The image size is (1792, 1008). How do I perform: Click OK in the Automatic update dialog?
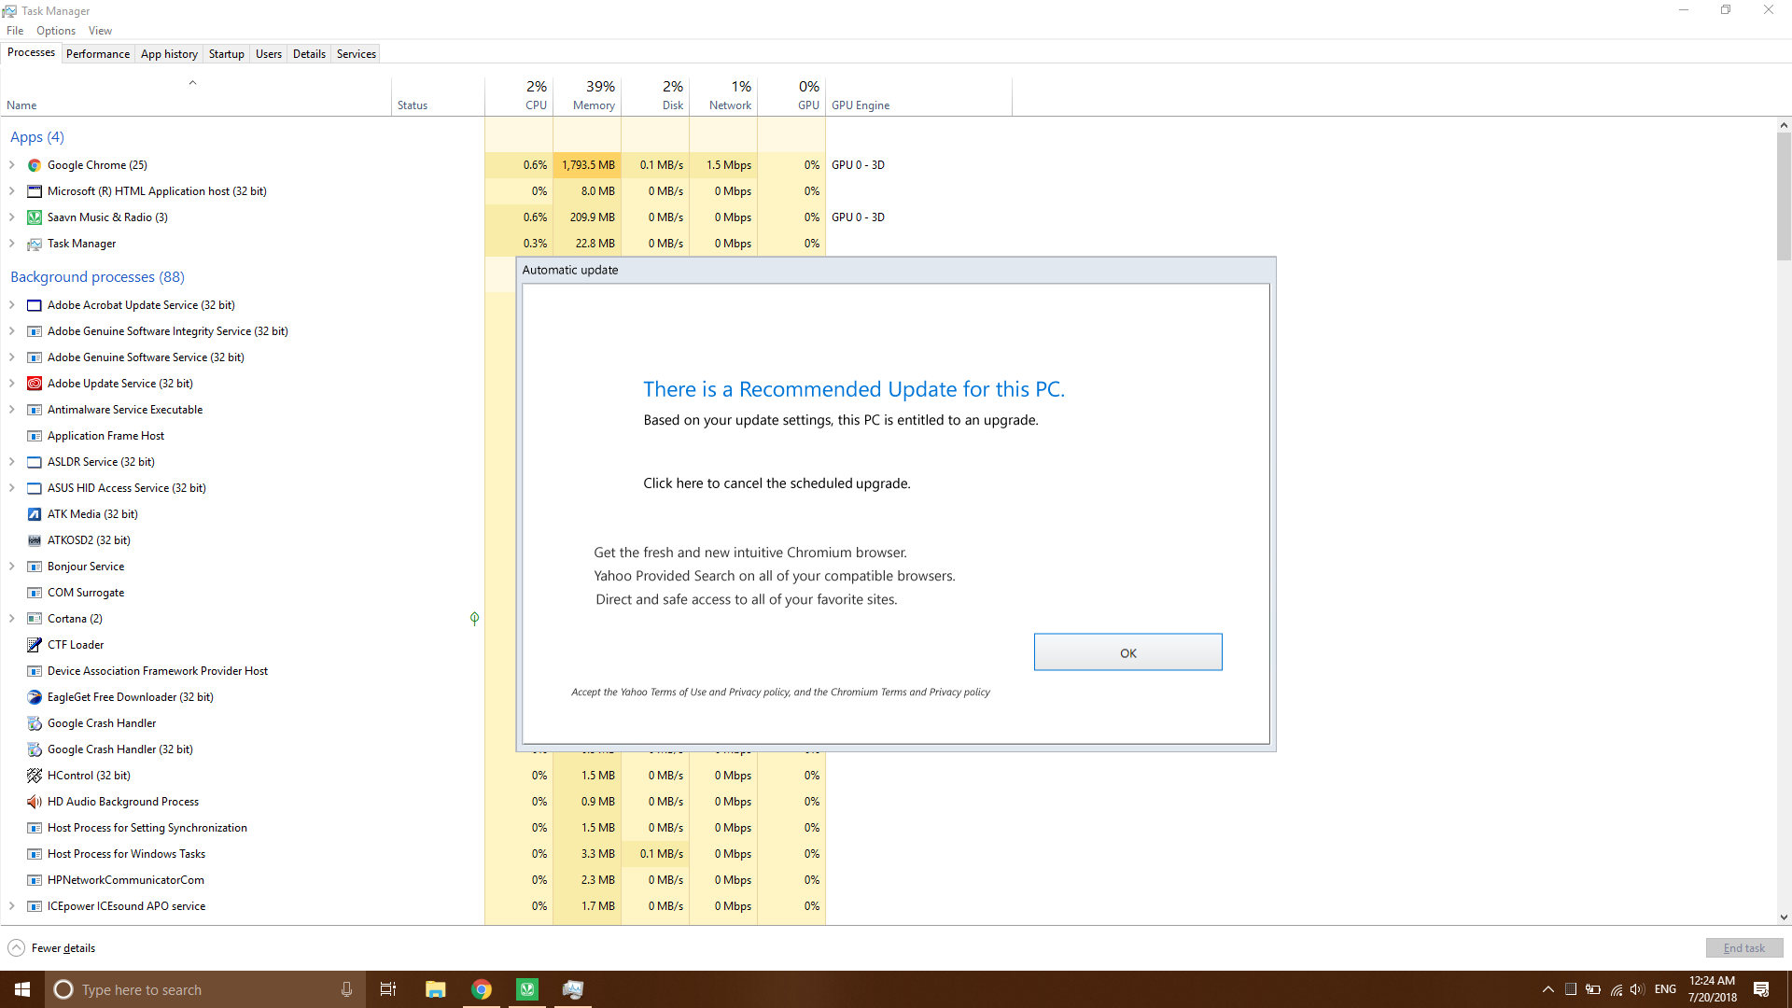1127,651
